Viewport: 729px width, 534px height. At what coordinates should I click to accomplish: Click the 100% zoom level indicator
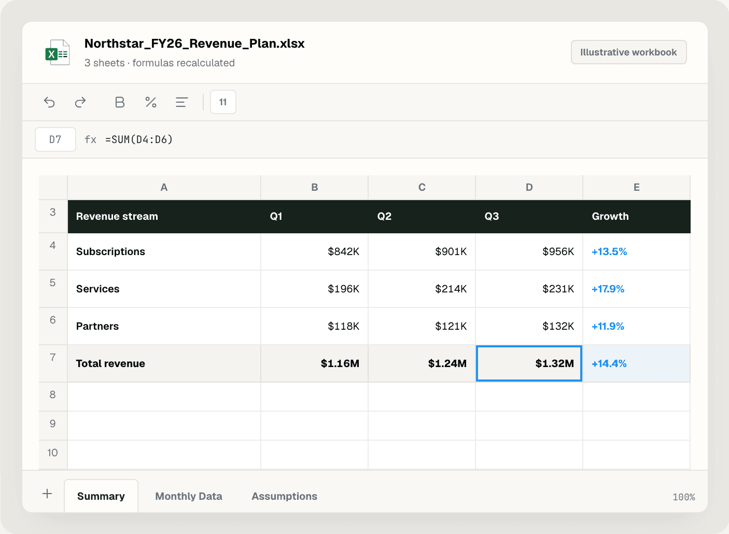tap(684, 497)
